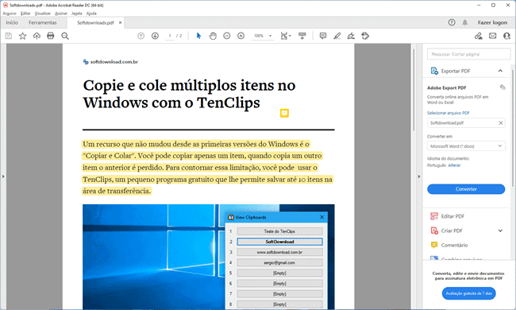Open the Arquivo menu
516x310 pixels.
(10, 14)
